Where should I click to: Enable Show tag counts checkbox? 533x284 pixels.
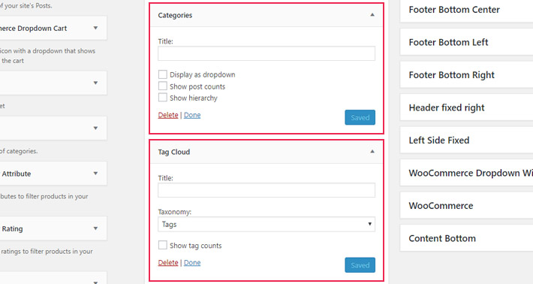(x=163, y=245)
